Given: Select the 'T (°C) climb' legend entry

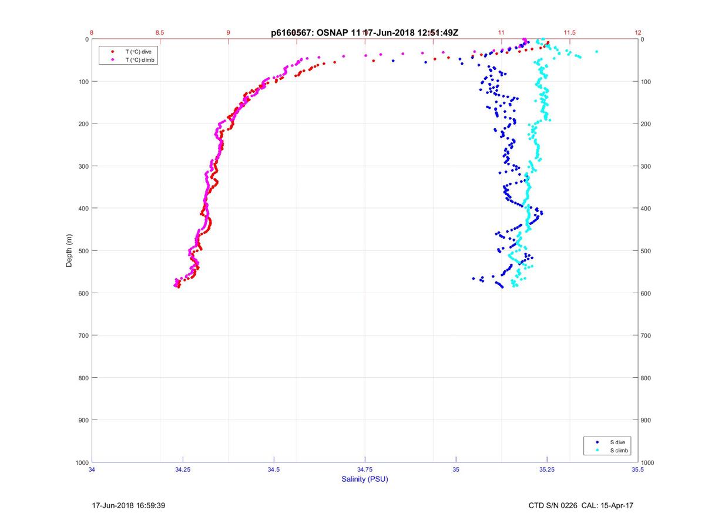Looking at the screenshot, I should (x=140, y=60).
